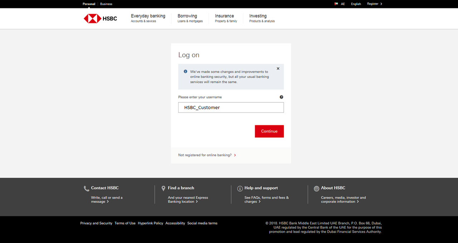Open the Borrowing menu
The image size is (458, 243).
coord(190,18)
